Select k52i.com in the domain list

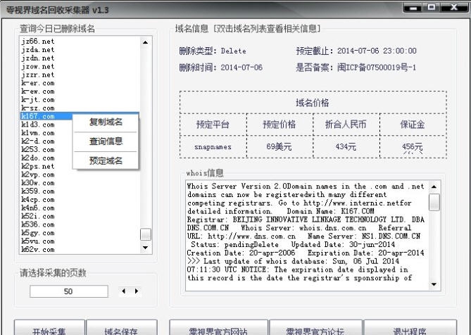coord(38,216)
